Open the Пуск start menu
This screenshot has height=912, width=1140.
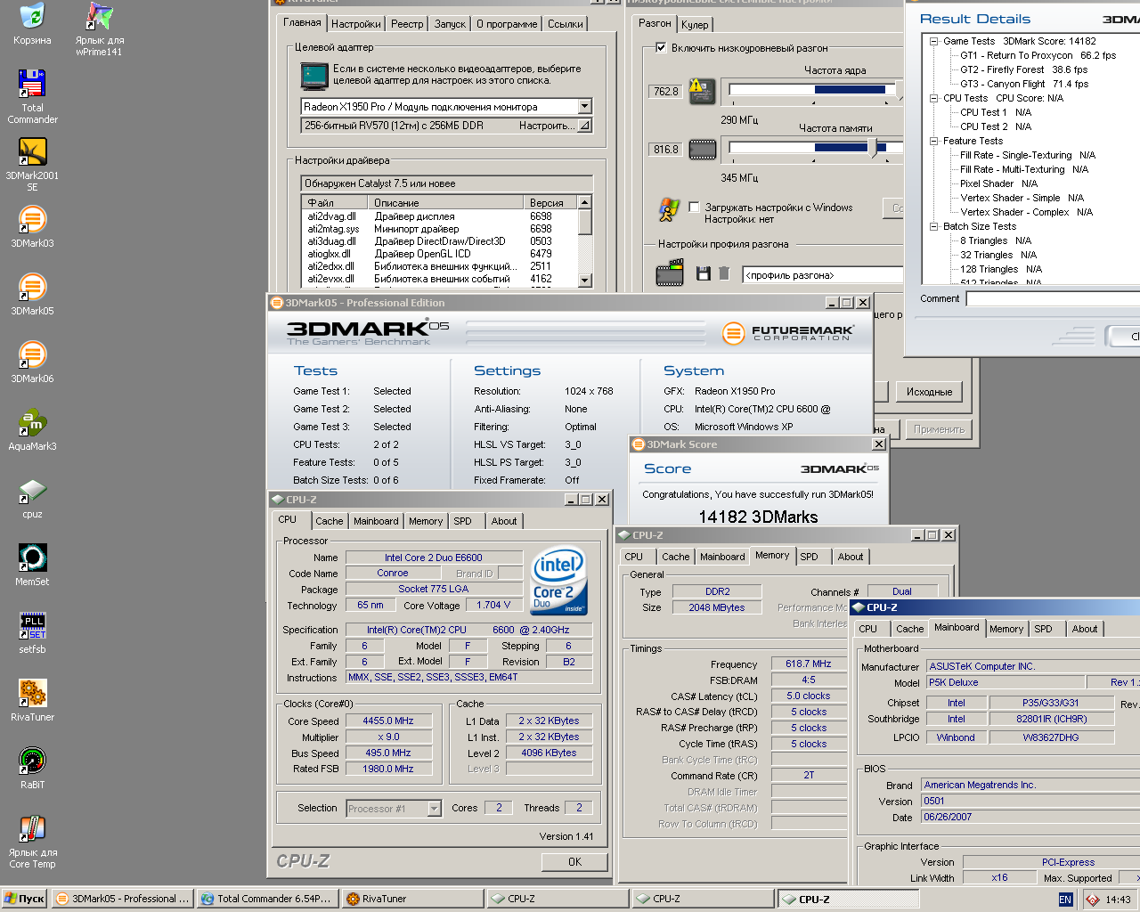[x=24, y=899]
